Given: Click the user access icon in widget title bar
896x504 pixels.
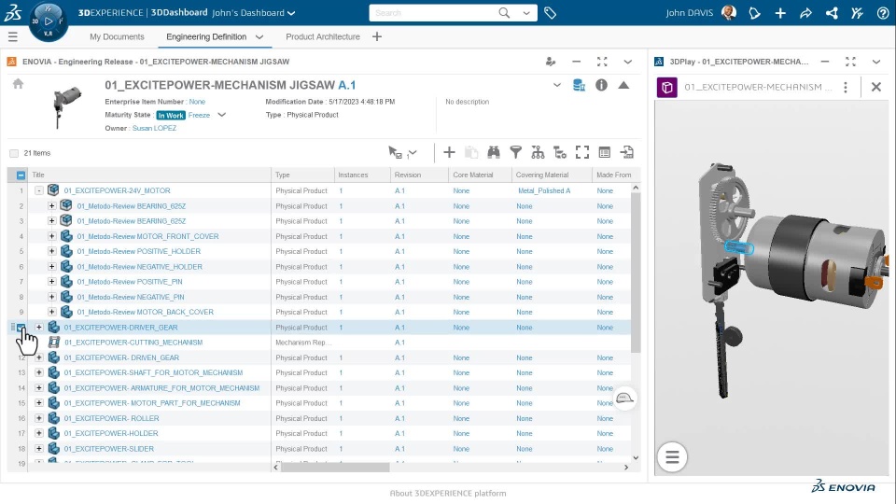Looking at the screenshot, I should point(551,62).
